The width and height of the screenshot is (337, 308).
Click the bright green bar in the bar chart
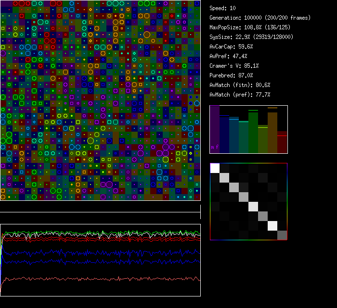click(253, 132)
